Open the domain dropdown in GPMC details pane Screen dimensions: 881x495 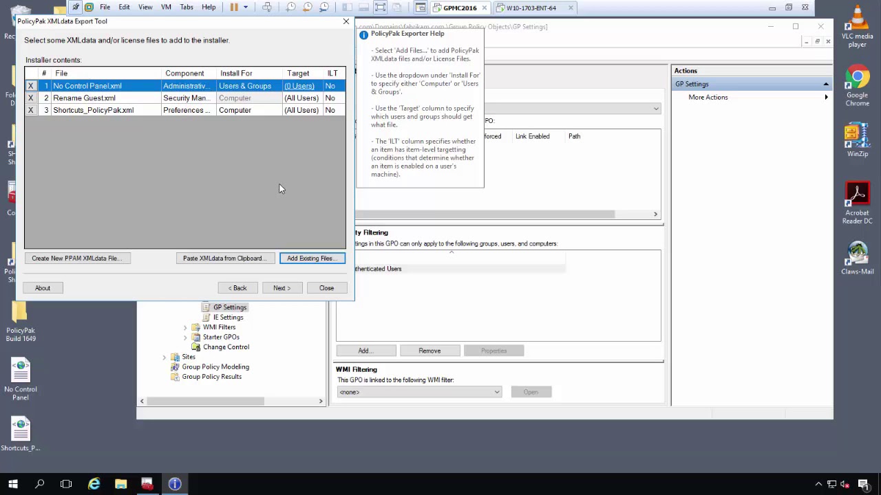coord(656,109)
